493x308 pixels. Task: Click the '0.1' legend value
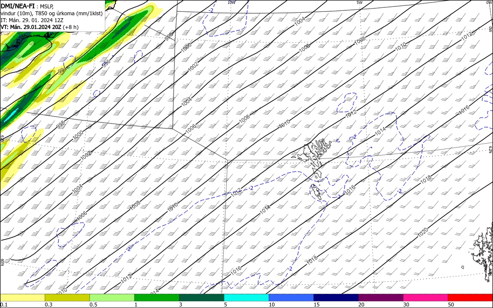click(4, 305)
